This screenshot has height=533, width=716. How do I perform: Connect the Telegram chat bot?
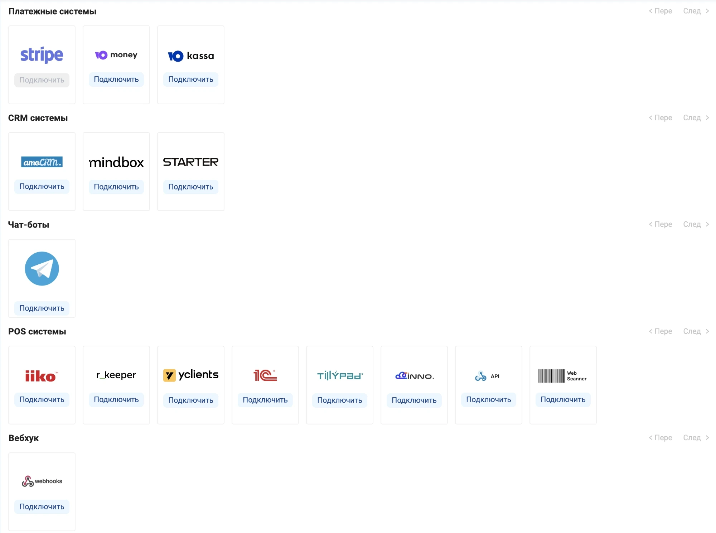[42, 308]
